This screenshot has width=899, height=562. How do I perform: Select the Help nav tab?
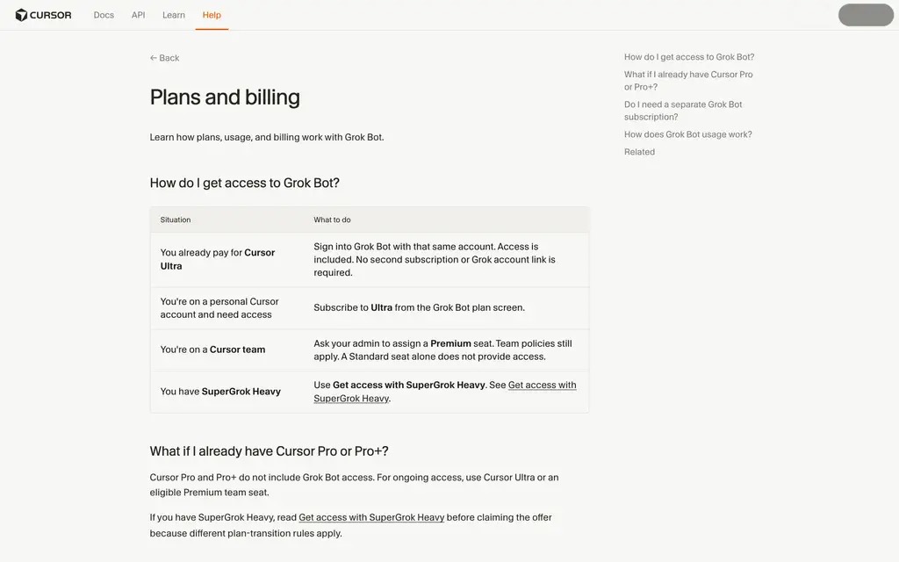click(212, 15)
